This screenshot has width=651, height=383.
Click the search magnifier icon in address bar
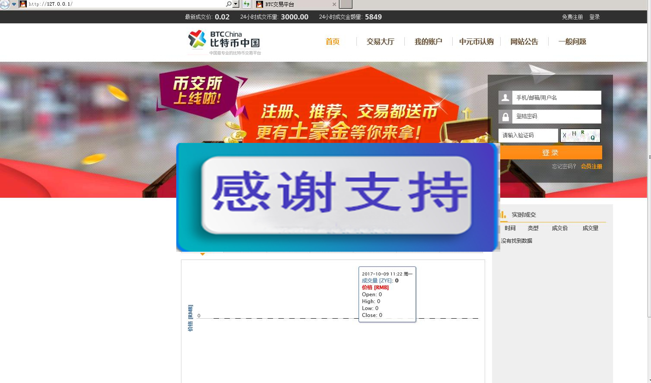tap(229, 4)
